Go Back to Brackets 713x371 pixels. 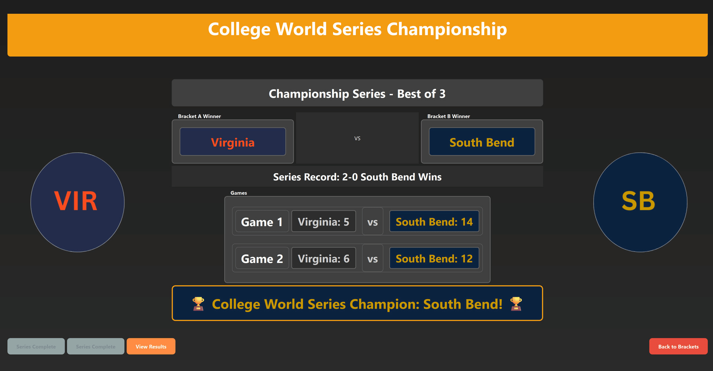click(x=678, y=347)
